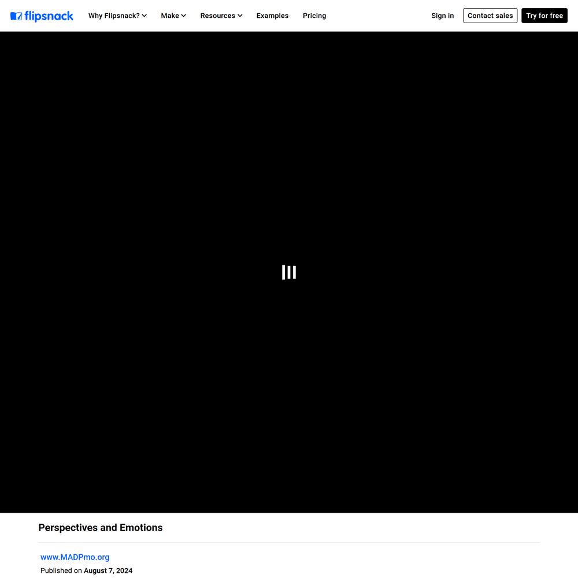
Task: Click the Contact sales button
Action: [490, 16]
